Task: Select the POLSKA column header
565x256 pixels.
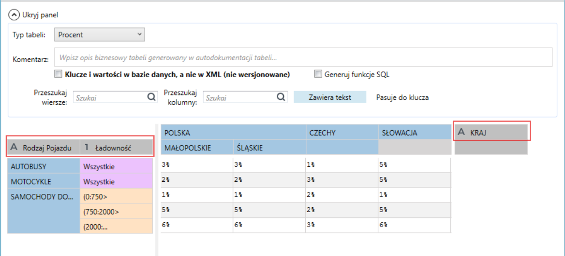Action: [x=234, y=133]
